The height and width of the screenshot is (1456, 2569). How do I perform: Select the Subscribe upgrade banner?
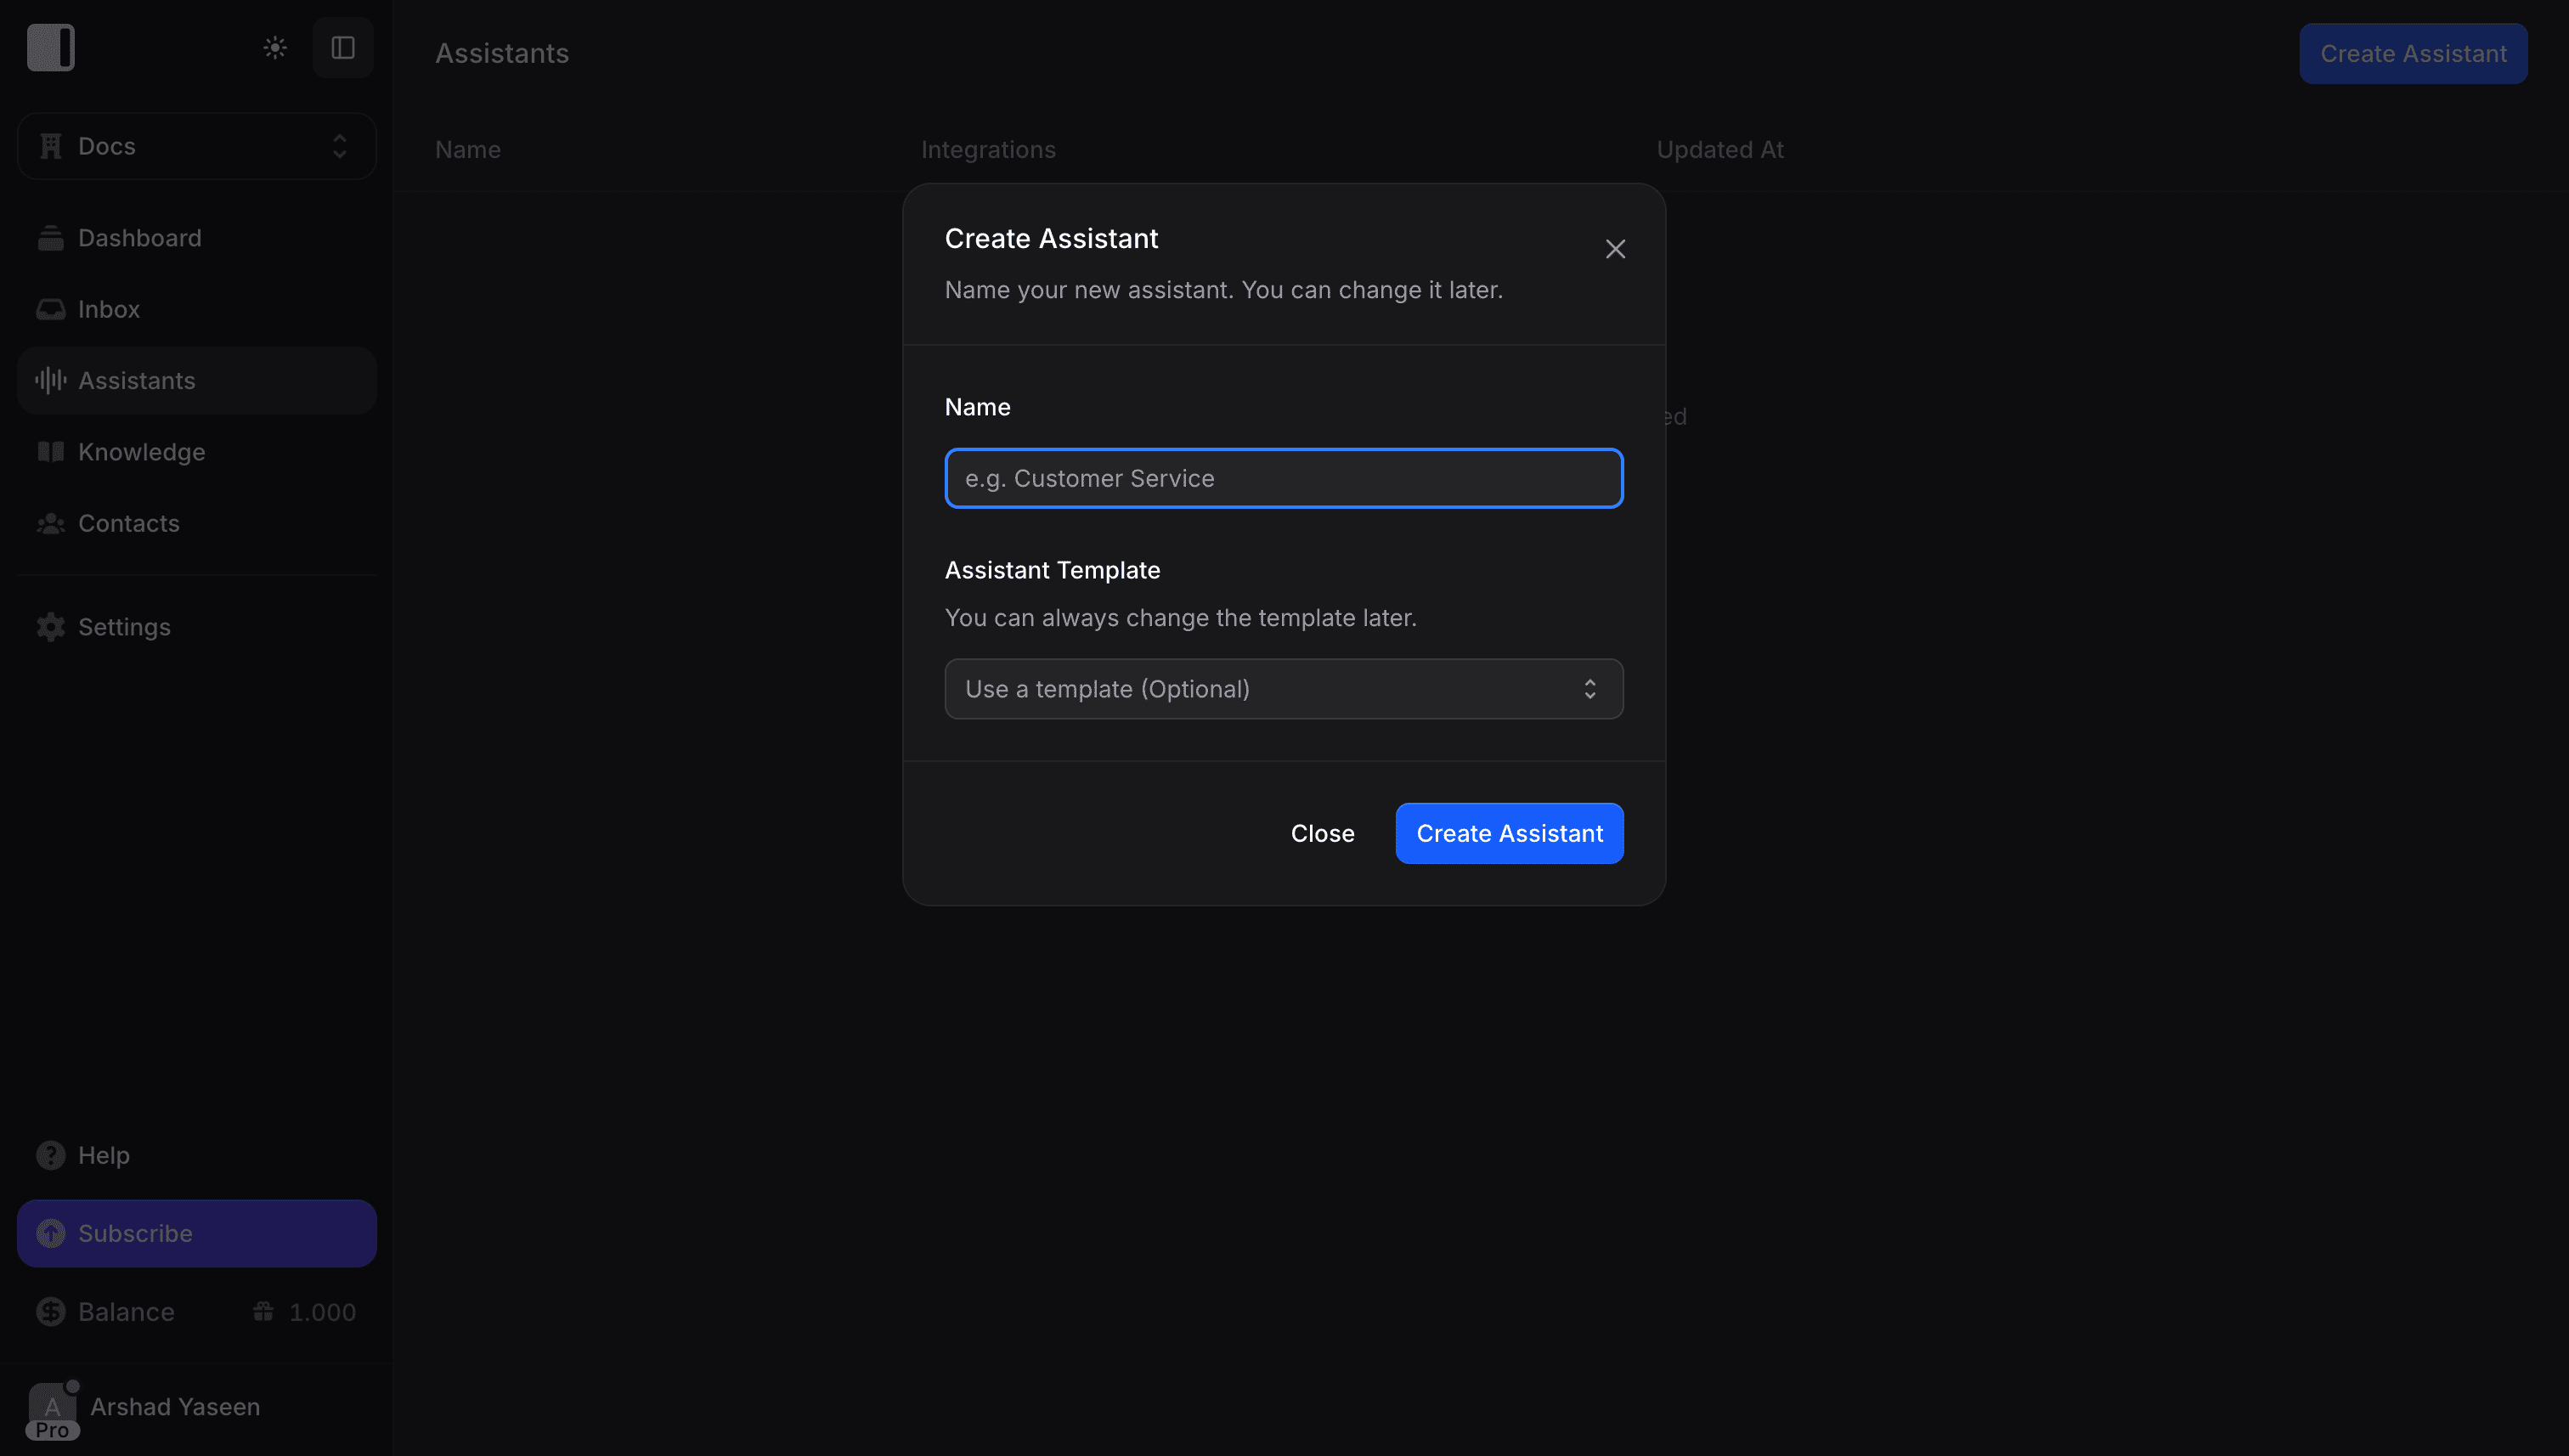196,1233
